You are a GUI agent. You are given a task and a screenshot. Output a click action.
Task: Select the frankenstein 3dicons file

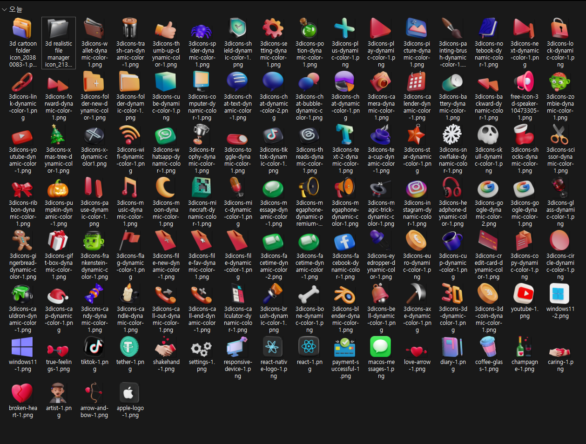pos(94,255)
